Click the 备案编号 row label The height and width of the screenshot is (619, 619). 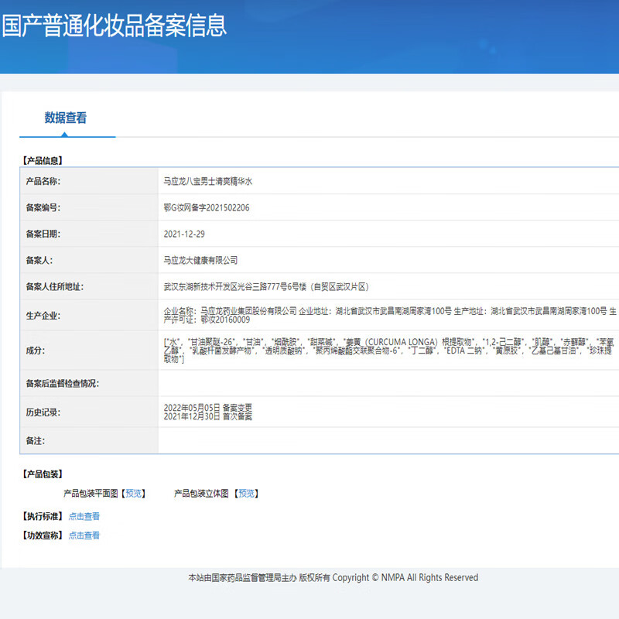pos(43,207)
